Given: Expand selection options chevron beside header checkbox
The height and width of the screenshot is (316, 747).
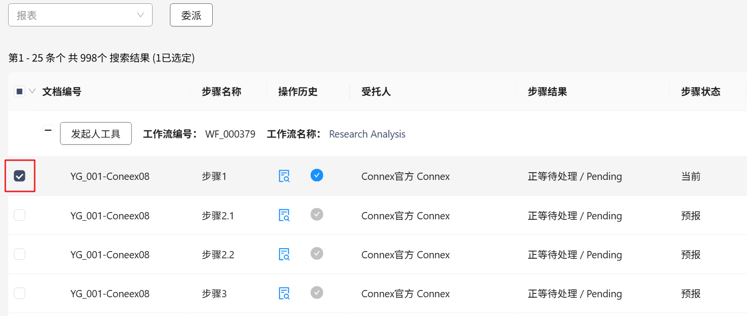Looking at the screenshot, I should (x=33, y=91).
